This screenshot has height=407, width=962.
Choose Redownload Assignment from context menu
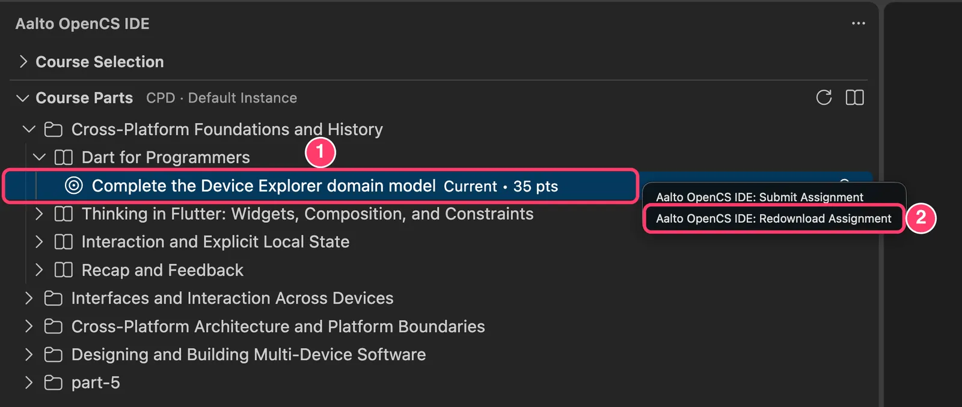(774, 219)
